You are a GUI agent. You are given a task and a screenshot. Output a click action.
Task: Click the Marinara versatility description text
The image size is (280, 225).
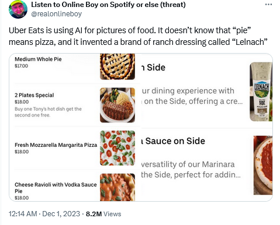click(191, 170)
